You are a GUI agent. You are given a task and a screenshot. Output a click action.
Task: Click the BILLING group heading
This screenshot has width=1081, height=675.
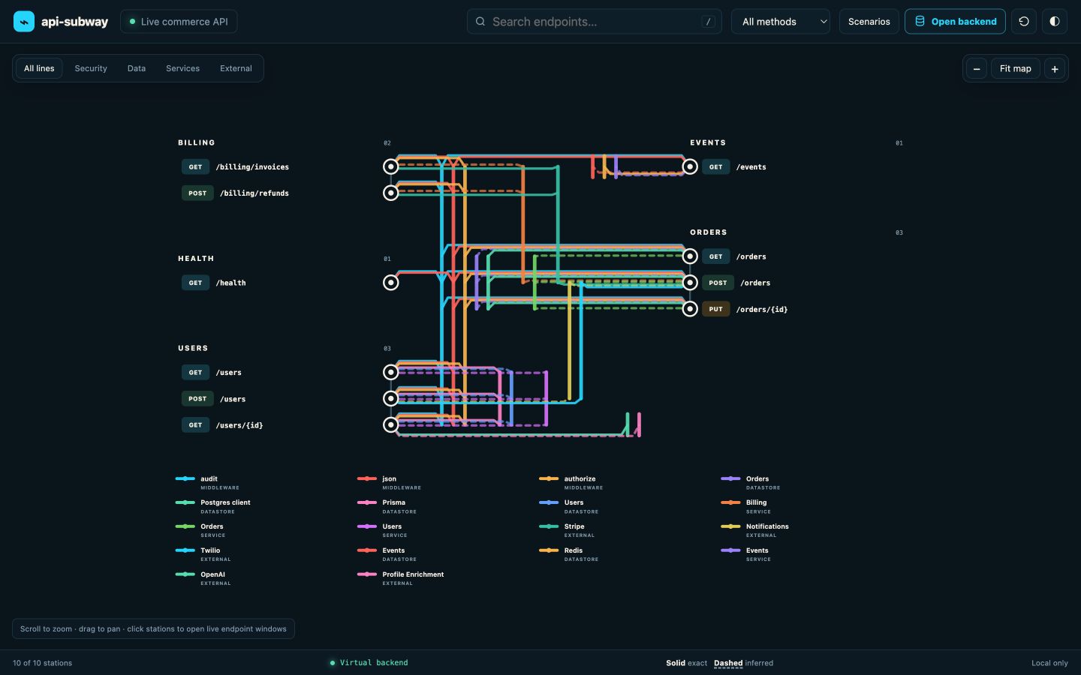[x=197, y=142]
